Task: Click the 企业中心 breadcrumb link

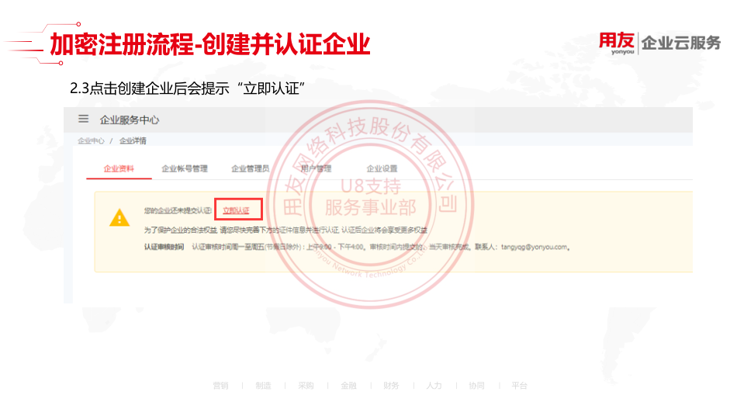Action: 92,140
